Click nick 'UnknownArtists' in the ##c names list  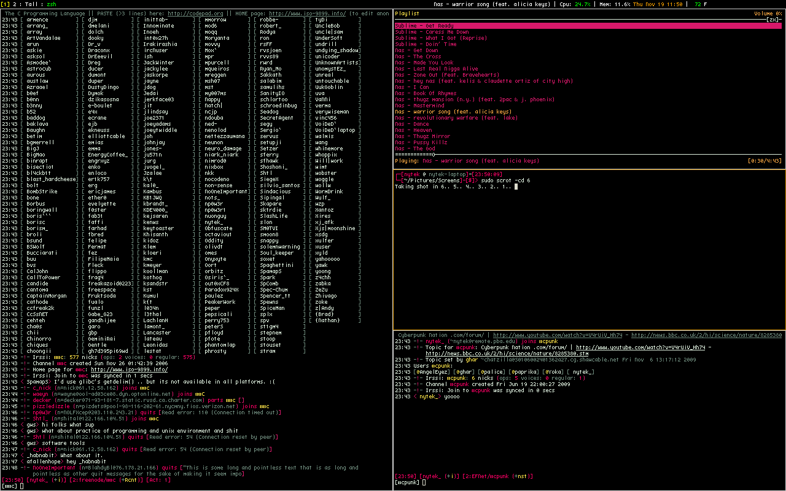[x=337, y=63]
